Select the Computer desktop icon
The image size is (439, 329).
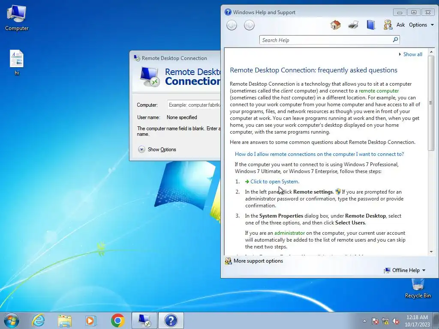17,18
